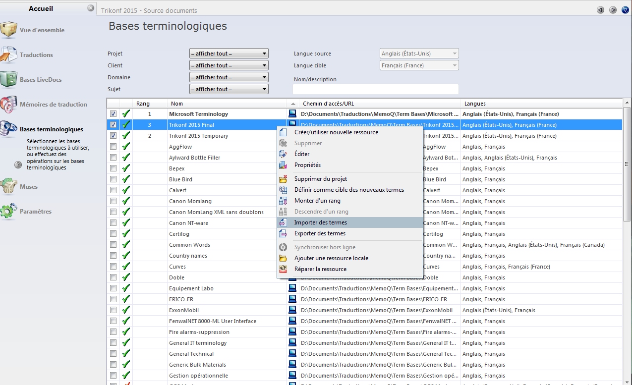Click the blue down-arrow document list icon
632x385 pixels.
[x=625, y=9]
